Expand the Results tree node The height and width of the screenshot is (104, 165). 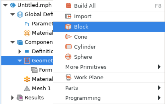(x=12, y=98)
